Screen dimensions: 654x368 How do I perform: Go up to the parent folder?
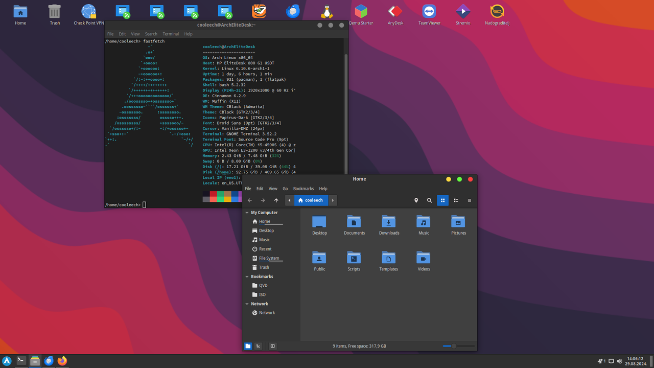(276, 200)
